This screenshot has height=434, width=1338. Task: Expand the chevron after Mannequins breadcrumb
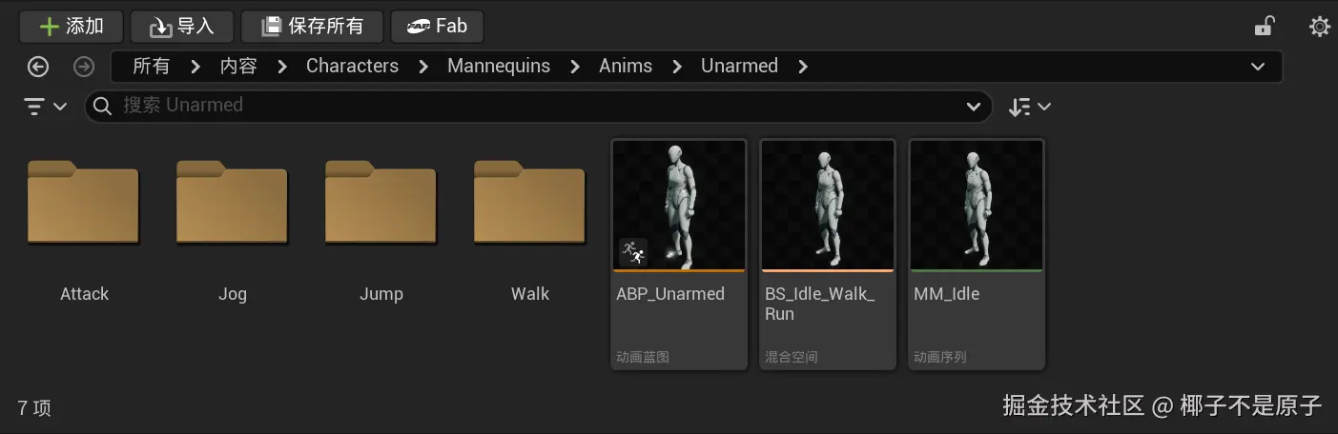[x=575, y=67]
